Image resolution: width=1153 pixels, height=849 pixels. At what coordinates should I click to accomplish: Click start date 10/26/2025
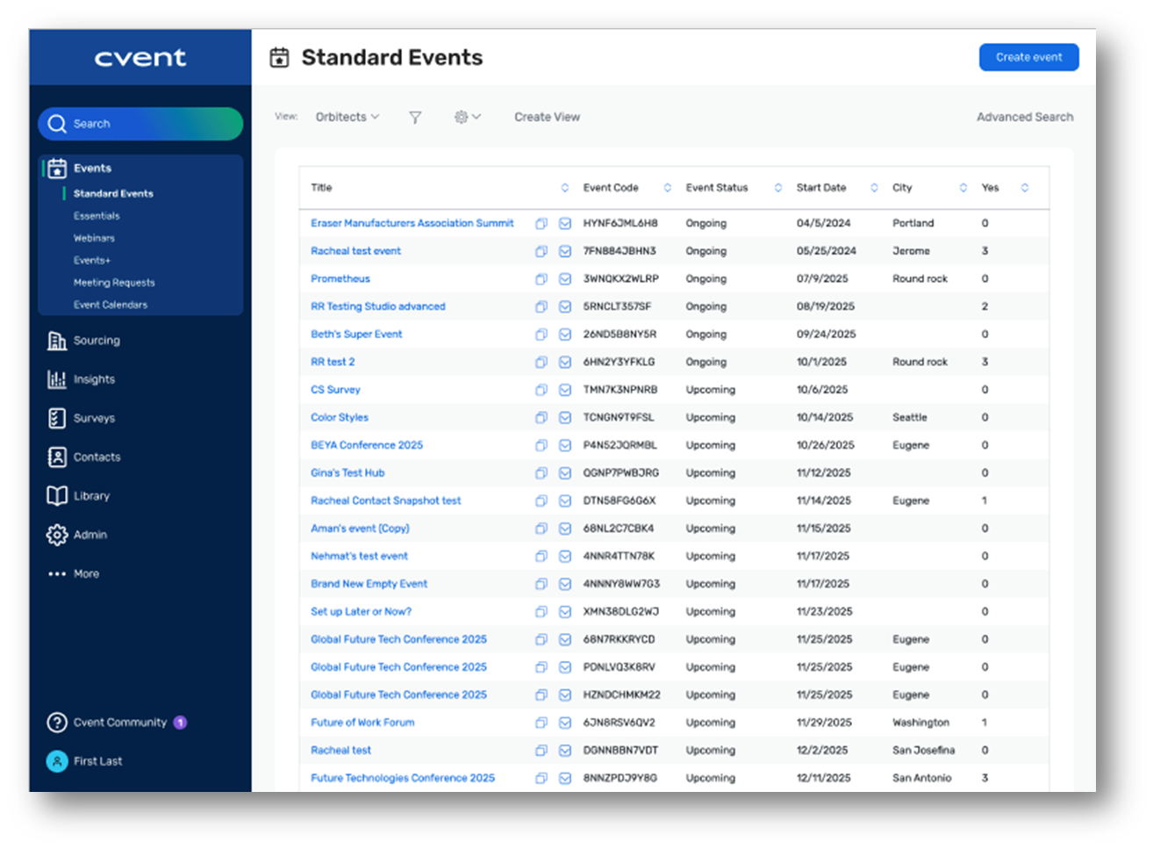pos(825,445)
